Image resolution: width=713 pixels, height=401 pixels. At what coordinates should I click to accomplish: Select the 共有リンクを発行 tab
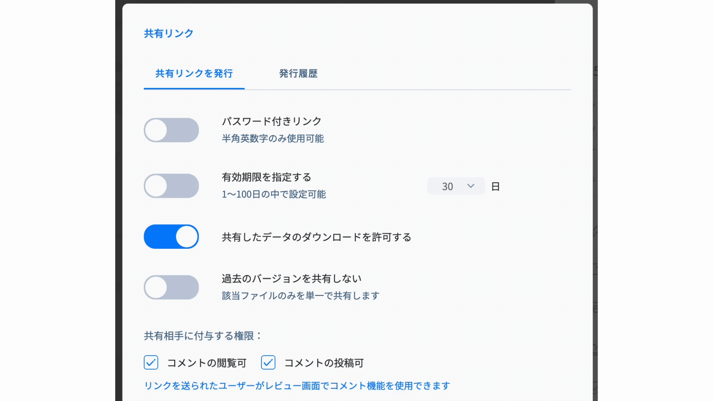click(x=194, y=74)
